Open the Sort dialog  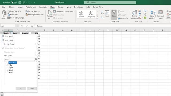[107, 14]
